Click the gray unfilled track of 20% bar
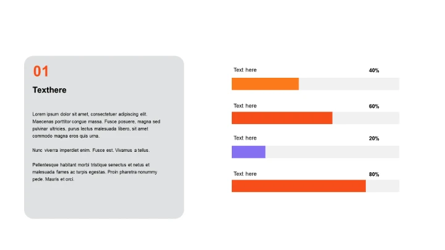Screen dimensions: 445x250 (332, 152)
